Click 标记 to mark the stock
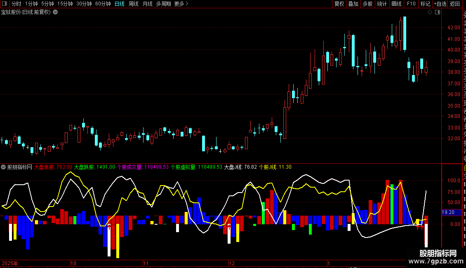 [425, 4]
